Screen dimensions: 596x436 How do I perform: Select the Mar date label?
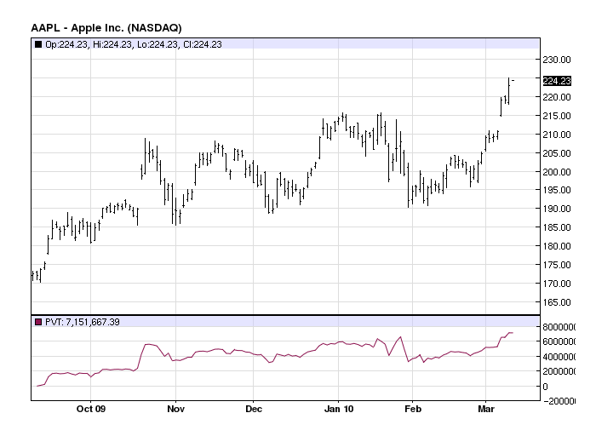click(x=486, y=409)
